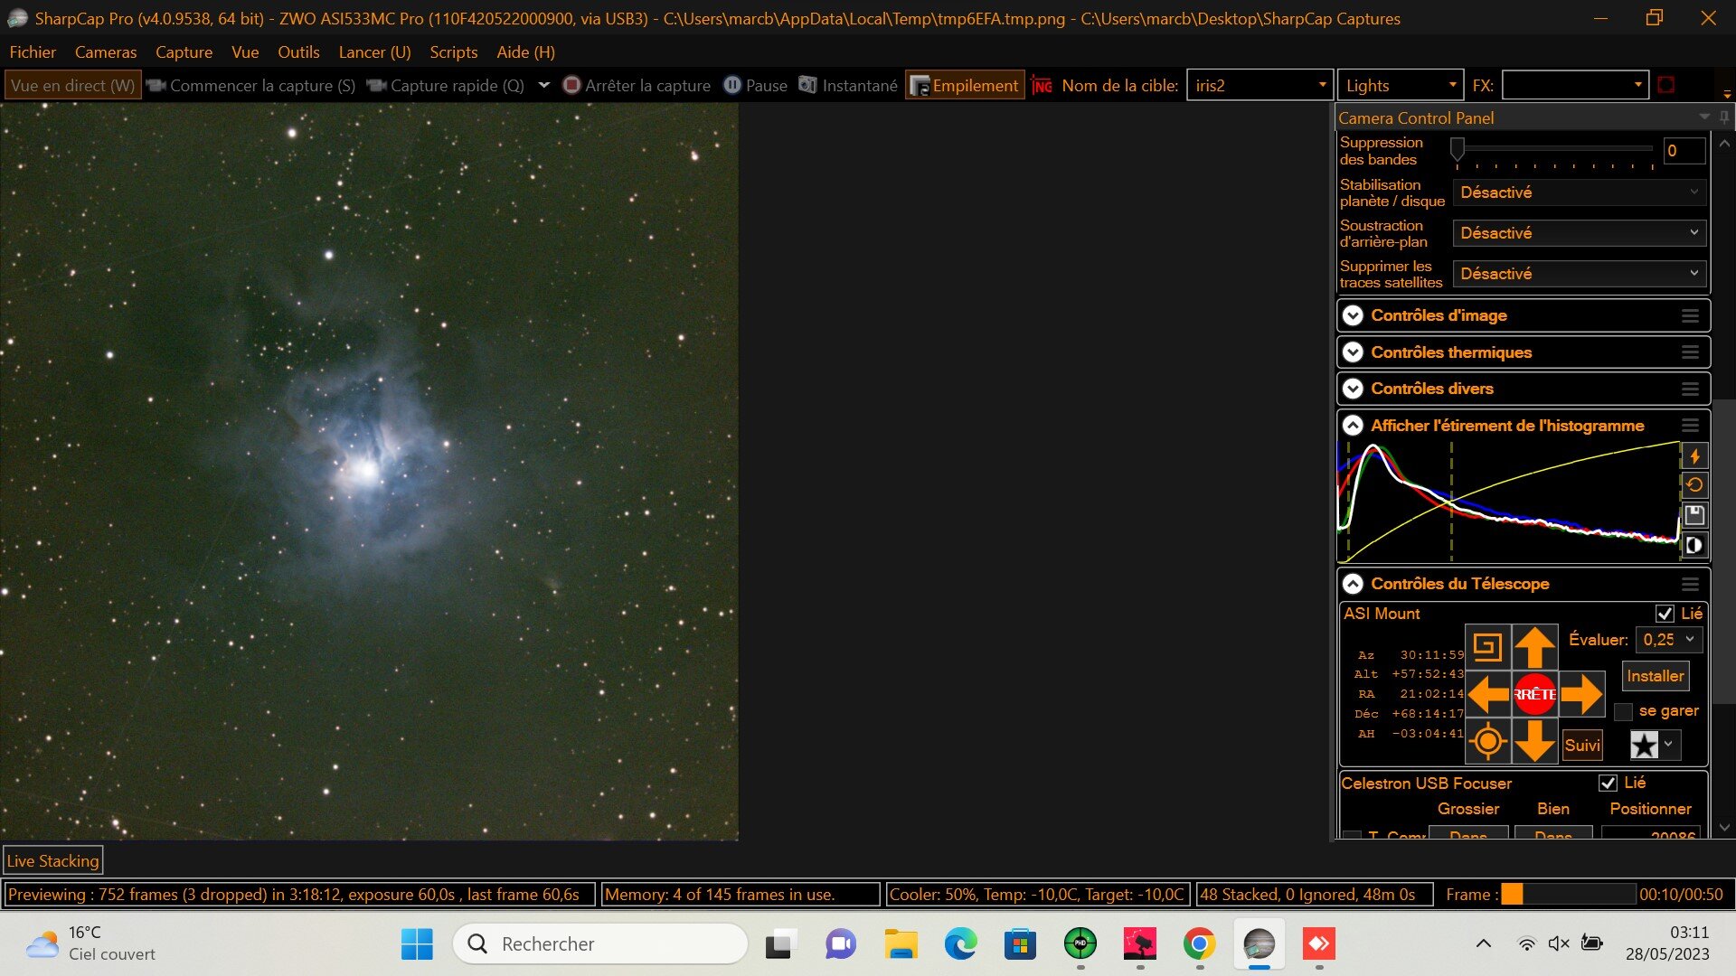The image size is (1736, 976).
Task: Click the Installer button
Action: click(x=1655, y=676)
